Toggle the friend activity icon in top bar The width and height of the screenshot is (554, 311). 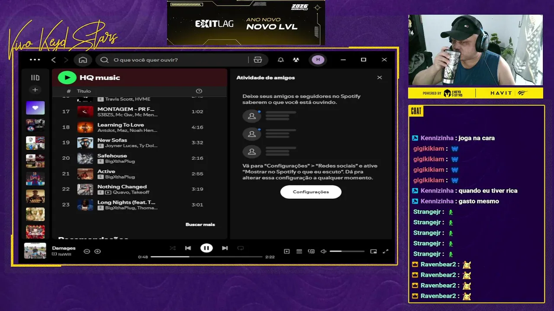click(x=296, y=60)
